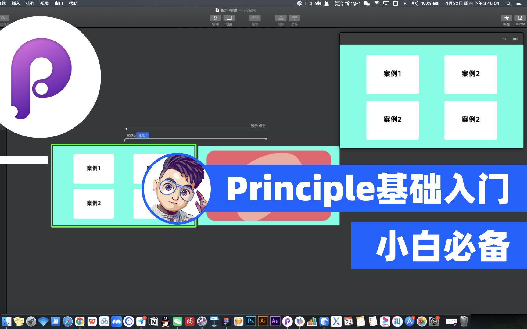The image size is (527, 329).
Task: Click the Creative Cloud menu bar icon
Action: pos(317,3)
